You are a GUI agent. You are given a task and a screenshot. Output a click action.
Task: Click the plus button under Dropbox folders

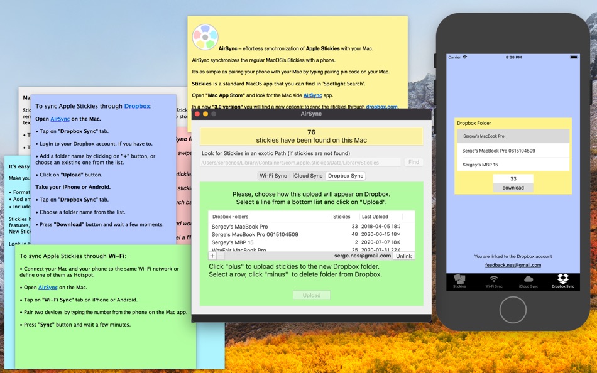(212, 256)
